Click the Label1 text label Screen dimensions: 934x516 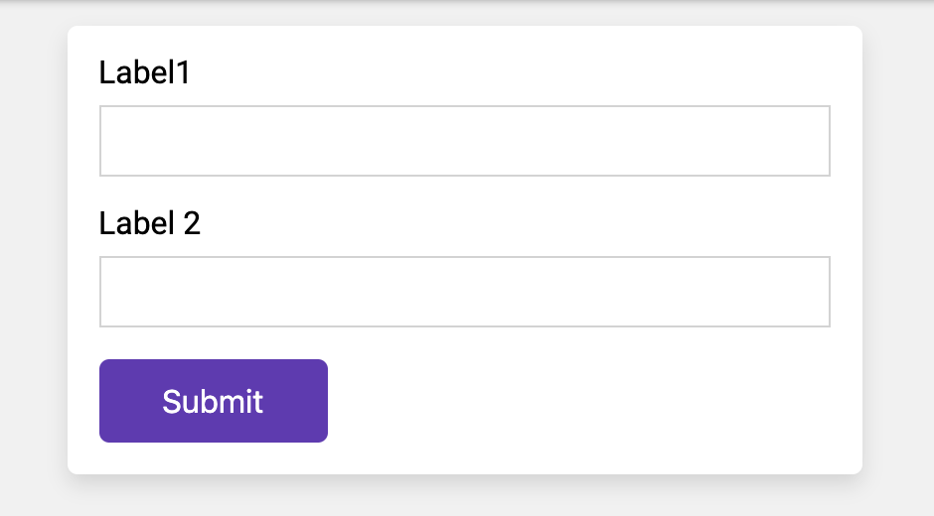pyautogui.click(x=144, y=73)
